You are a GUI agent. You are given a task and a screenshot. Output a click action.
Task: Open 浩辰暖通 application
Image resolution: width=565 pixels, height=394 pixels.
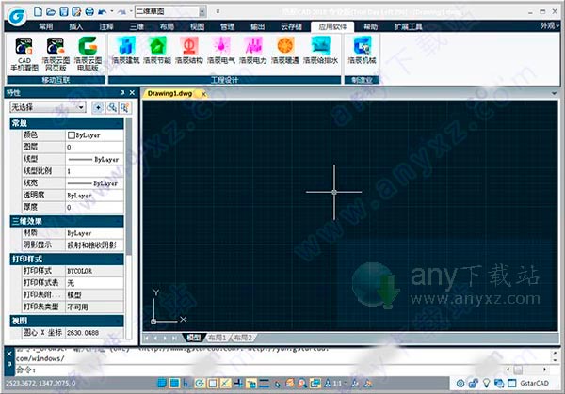(x=285, y=51)
